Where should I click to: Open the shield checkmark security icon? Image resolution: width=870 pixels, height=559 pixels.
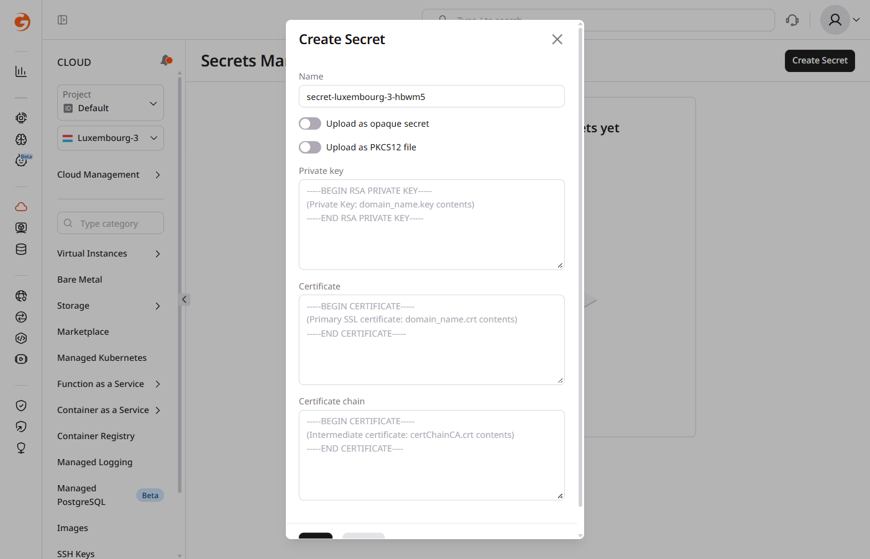click(x=21, y=406)
